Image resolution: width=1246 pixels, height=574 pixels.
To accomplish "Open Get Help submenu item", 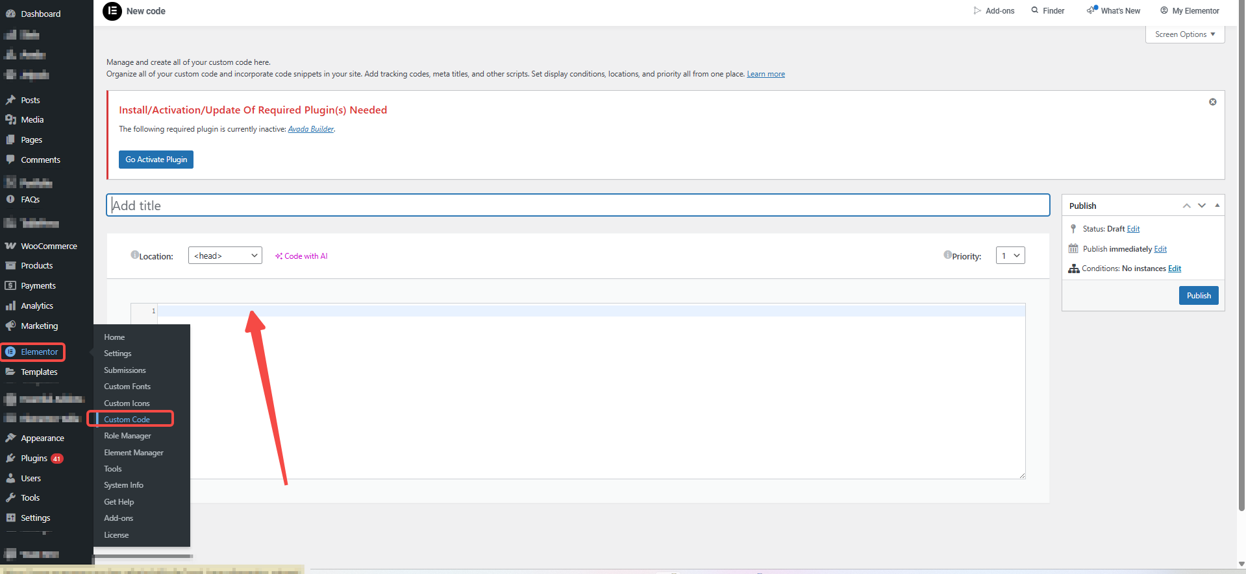I will [x=119, y=502].
